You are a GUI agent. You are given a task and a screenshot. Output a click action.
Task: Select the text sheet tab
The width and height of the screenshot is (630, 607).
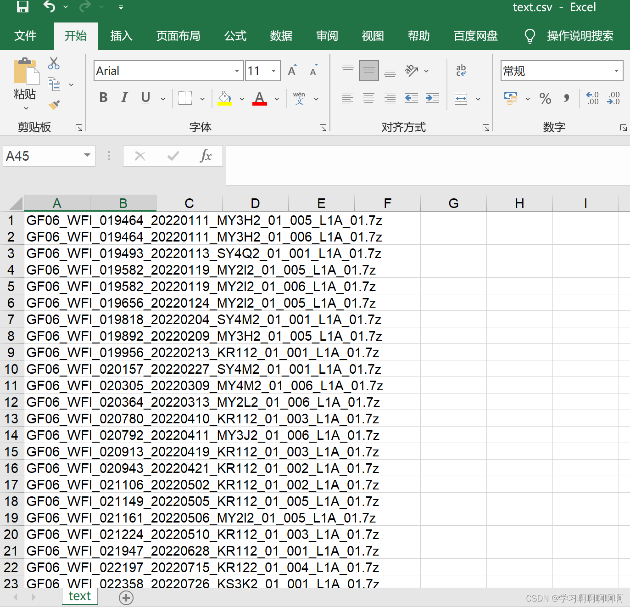79,596
